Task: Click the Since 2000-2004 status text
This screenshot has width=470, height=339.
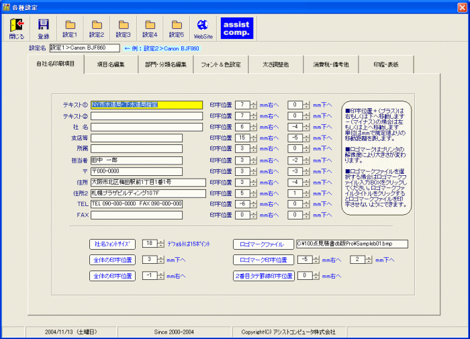Action: pyautogui.click(x=174, y=332)
